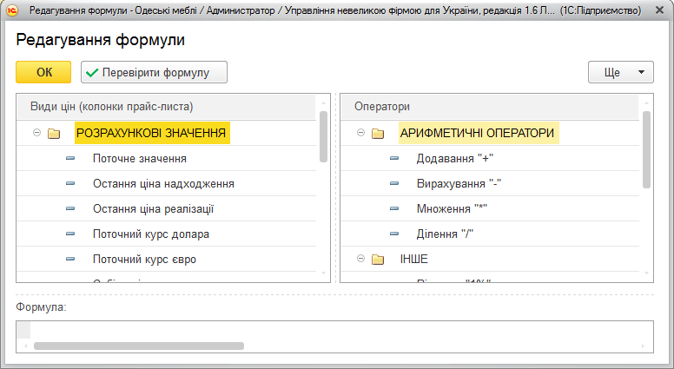The image size is (674, 369).
Task: Select РОЗРАХУНКОВІ ЗНАЧЕННЯ tree row
Action: coord(166,133)
